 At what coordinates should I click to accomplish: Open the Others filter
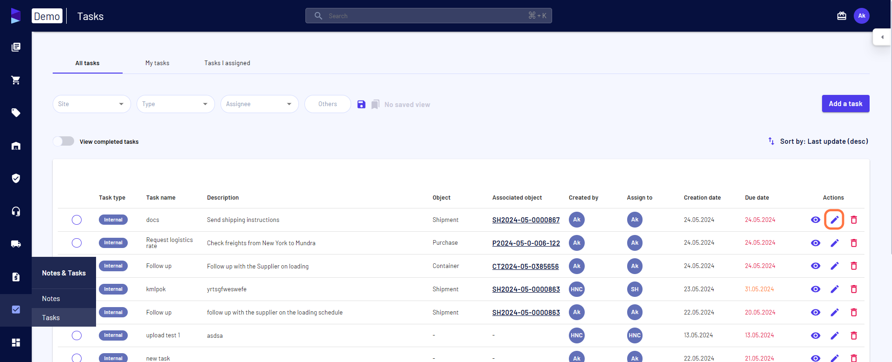click(328, 104)
